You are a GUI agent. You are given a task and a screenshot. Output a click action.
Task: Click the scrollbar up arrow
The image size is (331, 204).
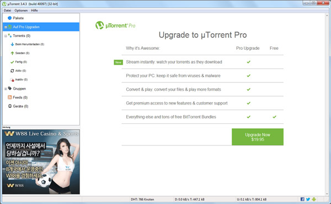[x=327, y=15]
